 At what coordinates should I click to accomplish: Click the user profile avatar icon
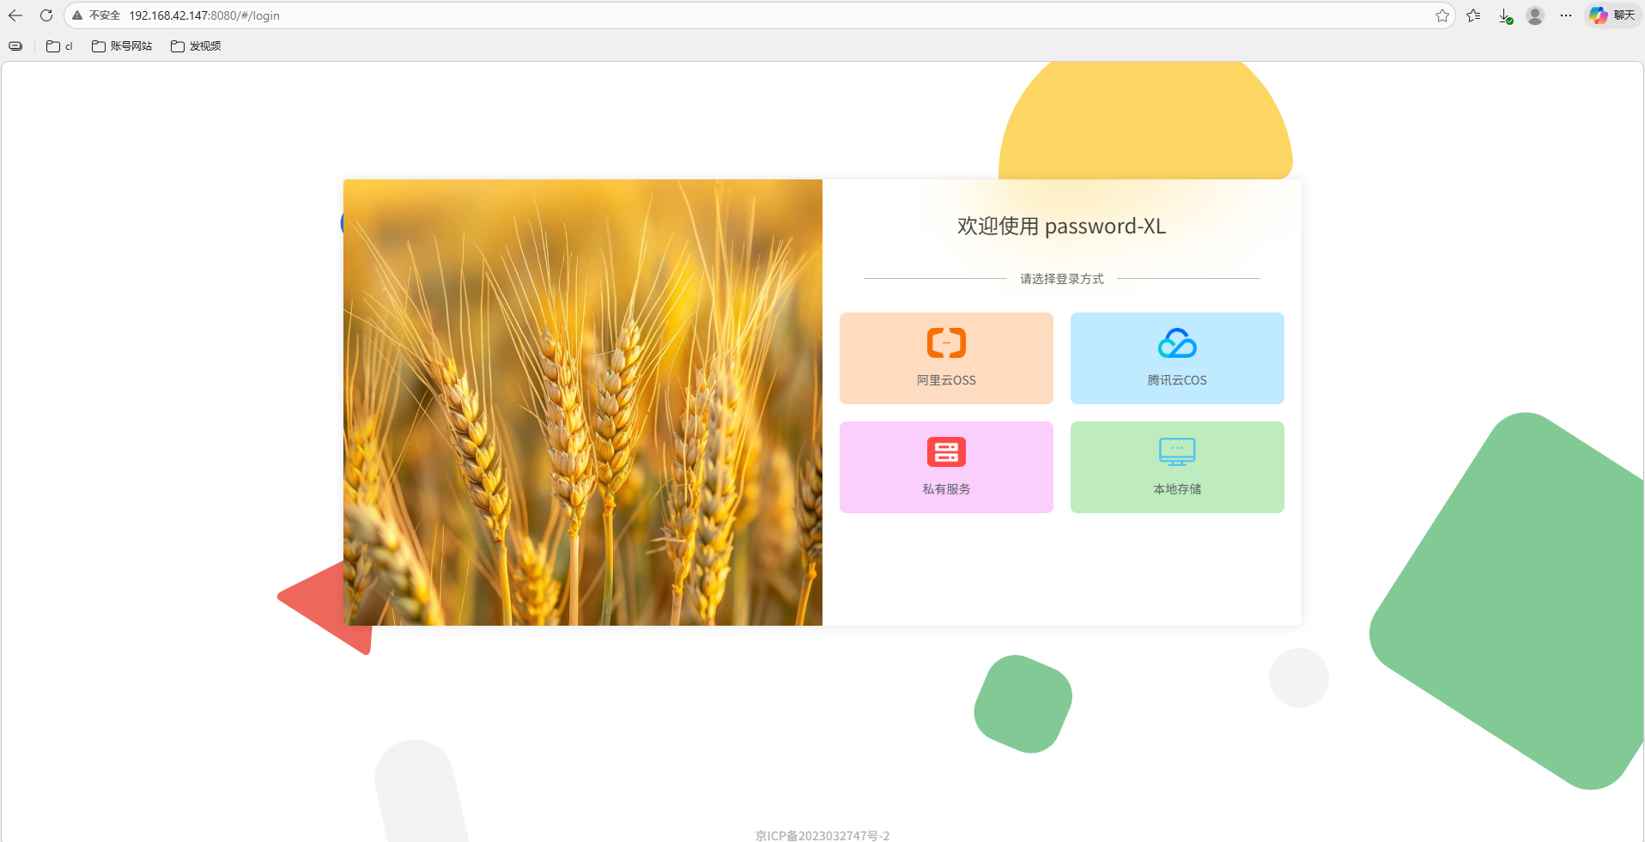(1535, 15)
